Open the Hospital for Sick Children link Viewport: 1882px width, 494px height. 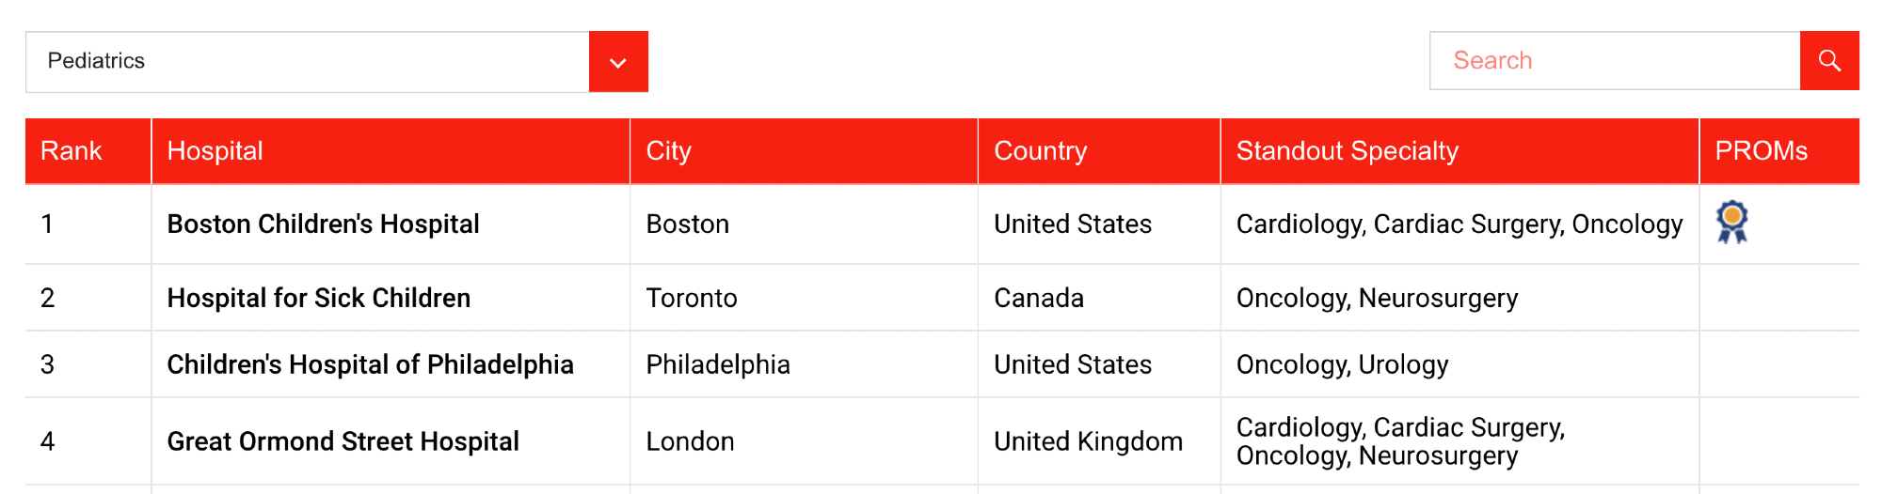coord(319,299)
